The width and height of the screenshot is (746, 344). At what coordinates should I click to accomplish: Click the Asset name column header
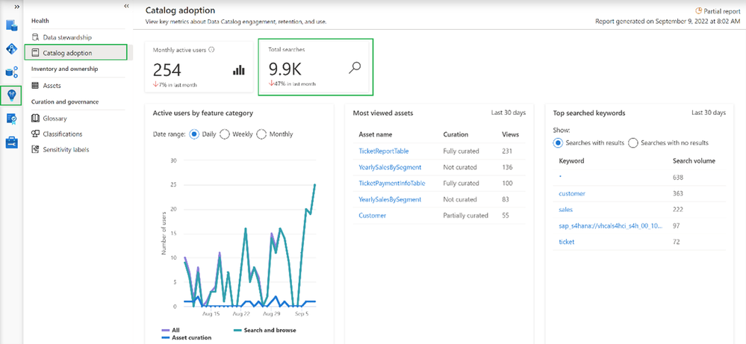(376, 134)
